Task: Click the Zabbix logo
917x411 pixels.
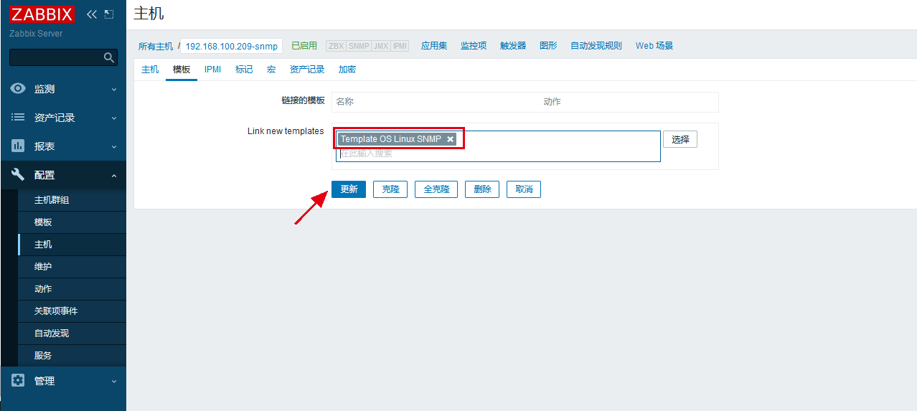Action: pos(42,14)
